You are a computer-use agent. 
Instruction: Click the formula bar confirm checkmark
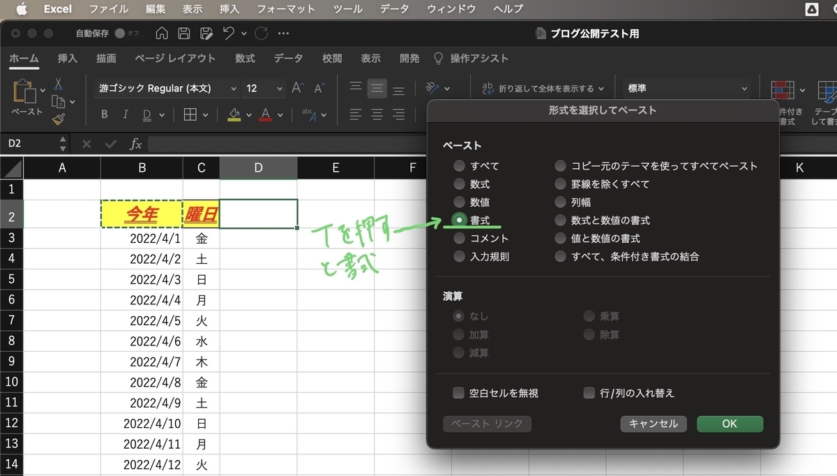click(x=110, y=144)
